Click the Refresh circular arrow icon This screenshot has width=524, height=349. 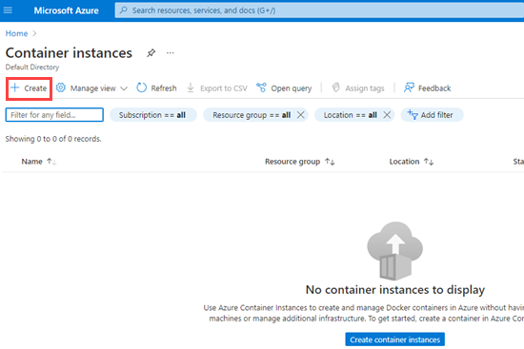point(142,87)
